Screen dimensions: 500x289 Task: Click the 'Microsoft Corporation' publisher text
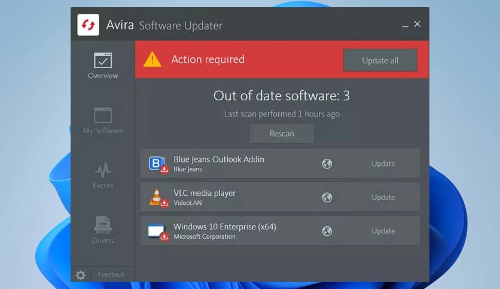click(x=205, y=236)
